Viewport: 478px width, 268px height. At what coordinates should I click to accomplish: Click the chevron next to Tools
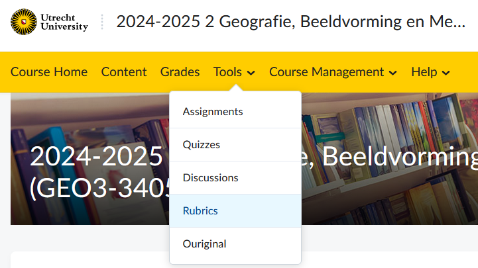[251, 73]
